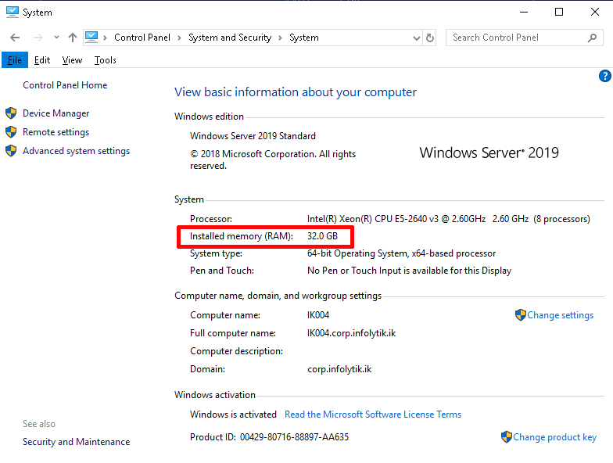Click the System window title icon

click(x=13, y=13)
